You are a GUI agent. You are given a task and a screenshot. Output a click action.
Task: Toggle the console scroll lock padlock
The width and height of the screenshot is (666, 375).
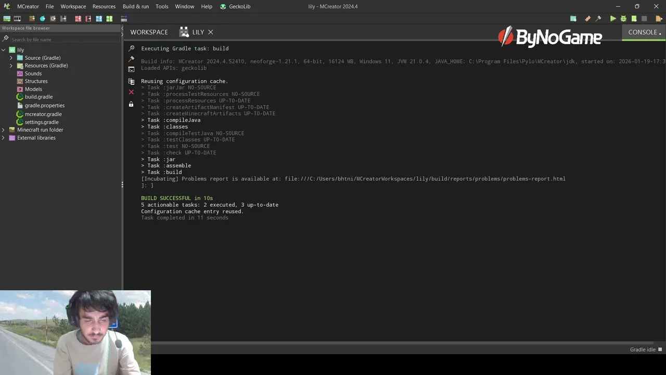131,104
